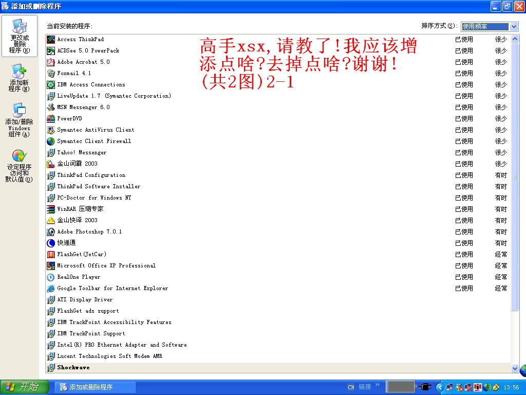Viewport: 526px width, 395px height.
Task: Click the WinRAR 压缩专家 icon
Action: (x=51, y=209)
